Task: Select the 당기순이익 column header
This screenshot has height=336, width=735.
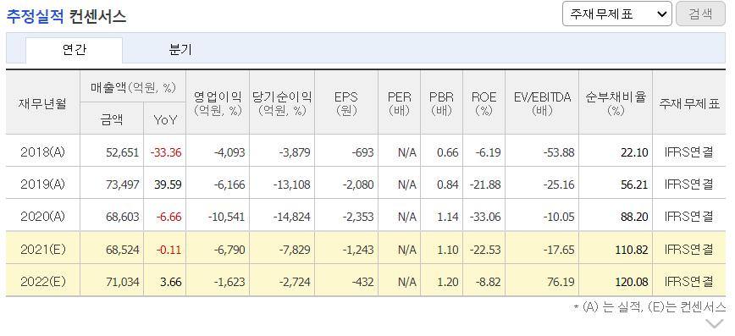Action: (x=282, y=103)
